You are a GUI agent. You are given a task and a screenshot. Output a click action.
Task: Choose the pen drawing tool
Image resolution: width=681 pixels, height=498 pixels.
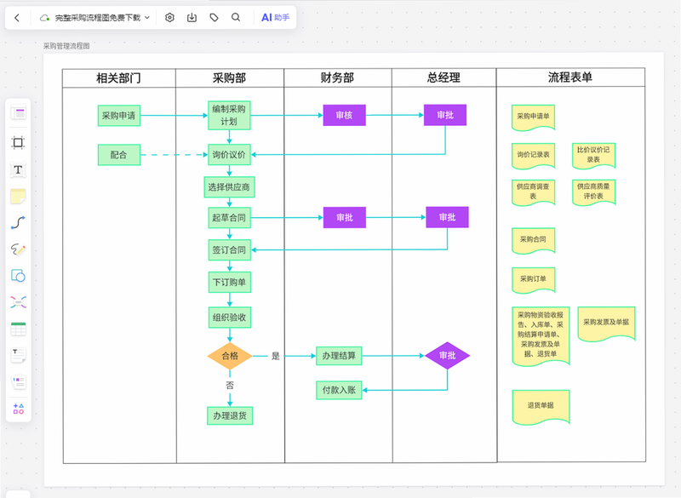(18, 249)
